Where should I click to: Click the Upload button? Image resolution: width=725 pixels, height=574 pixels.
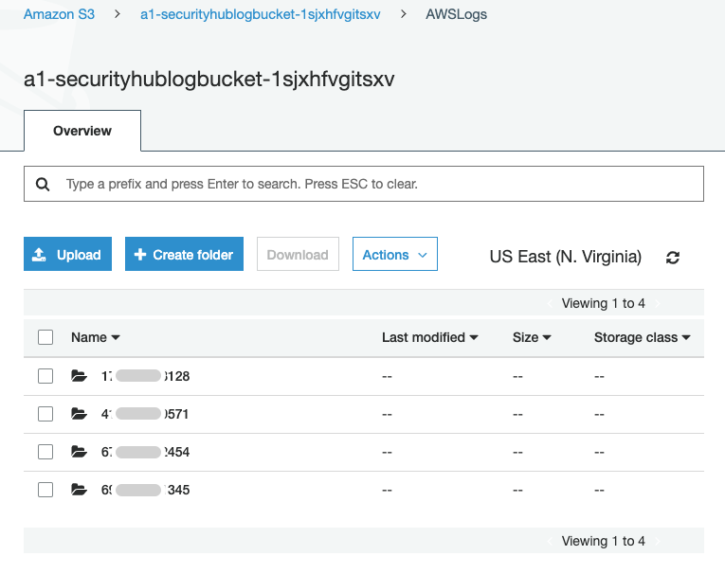coord(67,254)
